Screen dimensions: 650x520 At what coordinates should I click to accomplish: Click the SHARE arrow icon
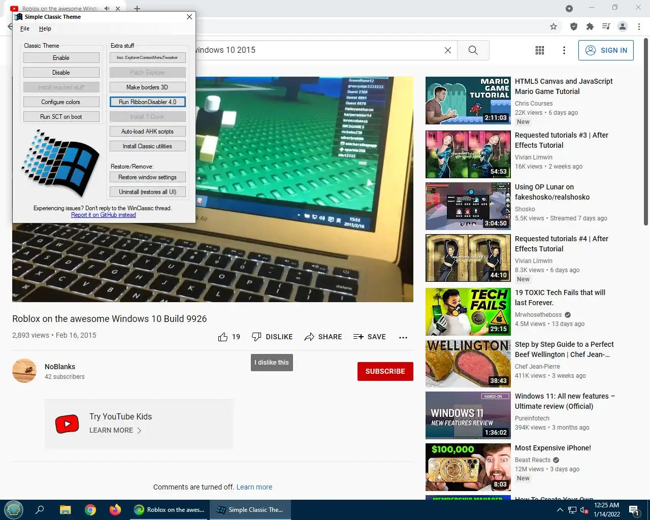(x=309, y=337)
